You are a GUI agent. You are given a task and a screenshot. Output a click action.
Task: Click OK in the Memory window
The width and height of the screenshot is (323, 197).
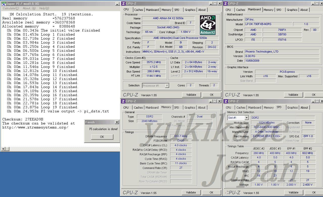(x=211, y=192)
